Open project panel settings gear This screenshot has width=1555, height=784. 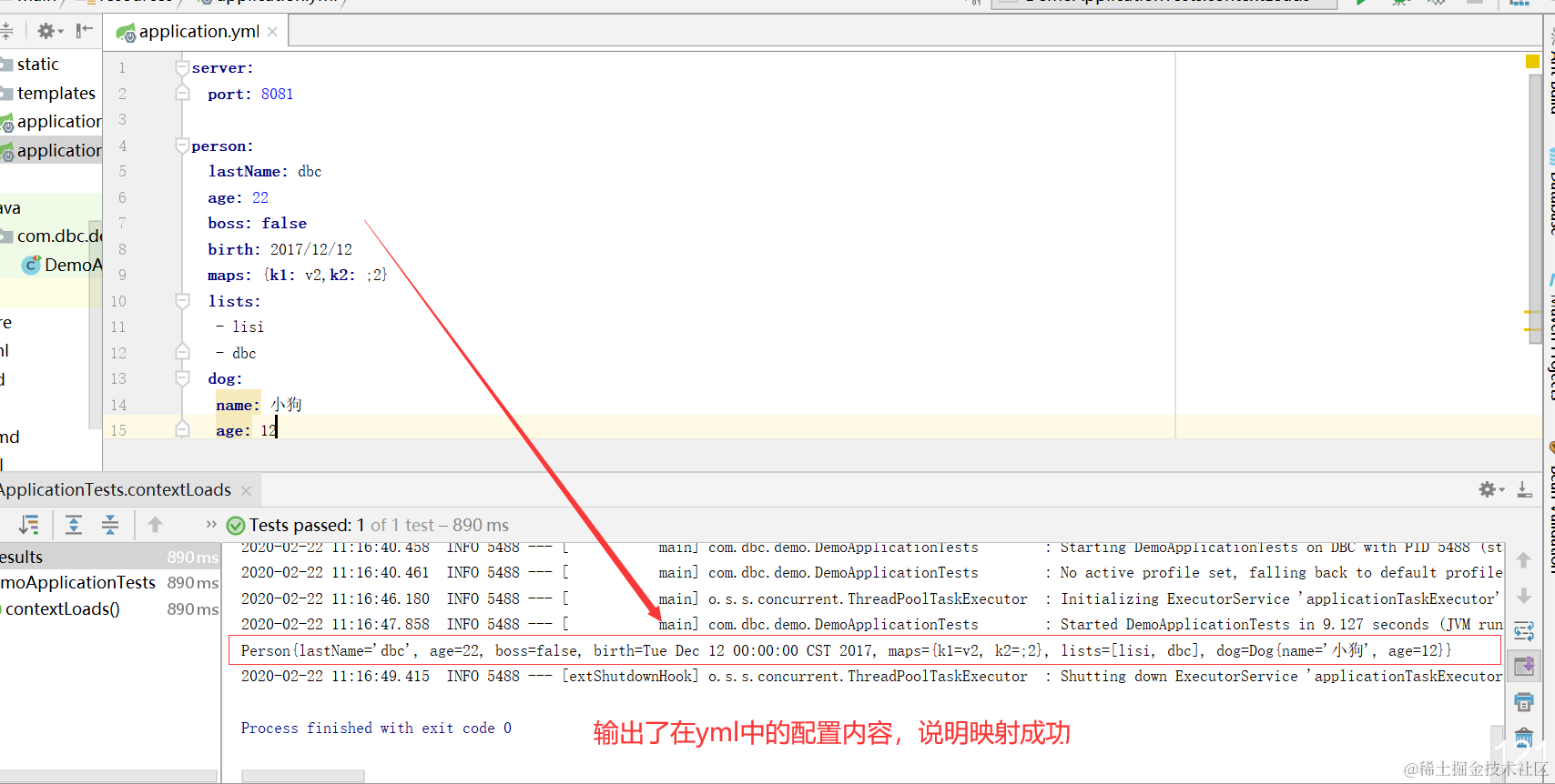coord(49,32)
